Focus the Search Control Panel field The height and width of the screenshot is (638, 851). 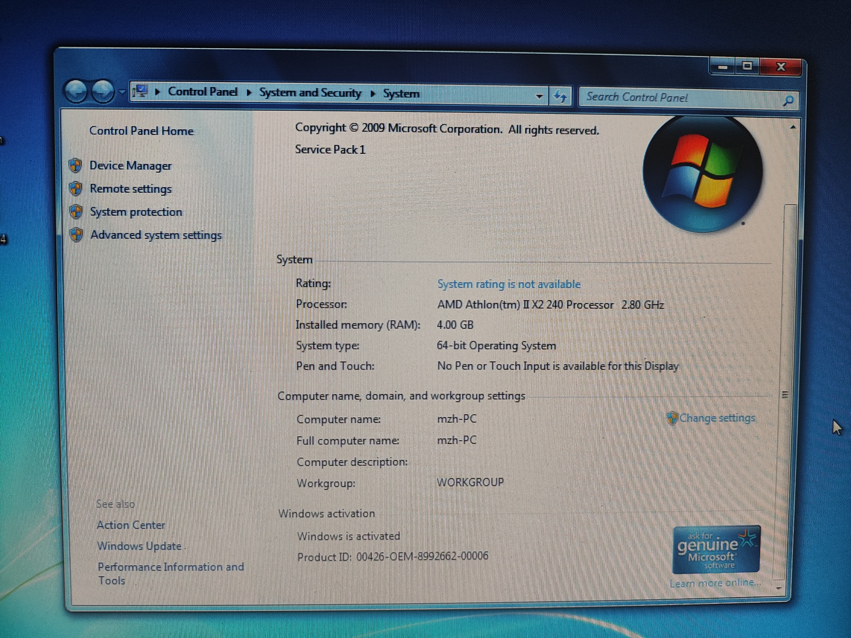pyautogui.click(x=681, y=98)
